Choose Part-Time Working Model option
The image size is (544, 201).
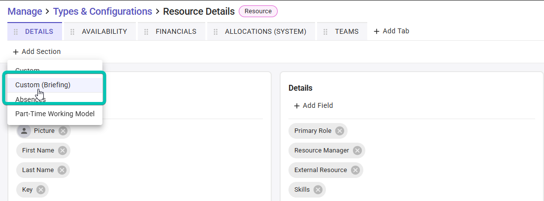click(55, 114)
